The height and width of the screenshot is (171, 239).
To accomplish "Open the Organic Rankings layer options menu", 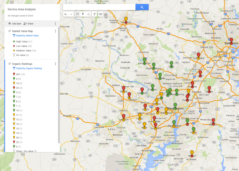I will tap(55, 64).
